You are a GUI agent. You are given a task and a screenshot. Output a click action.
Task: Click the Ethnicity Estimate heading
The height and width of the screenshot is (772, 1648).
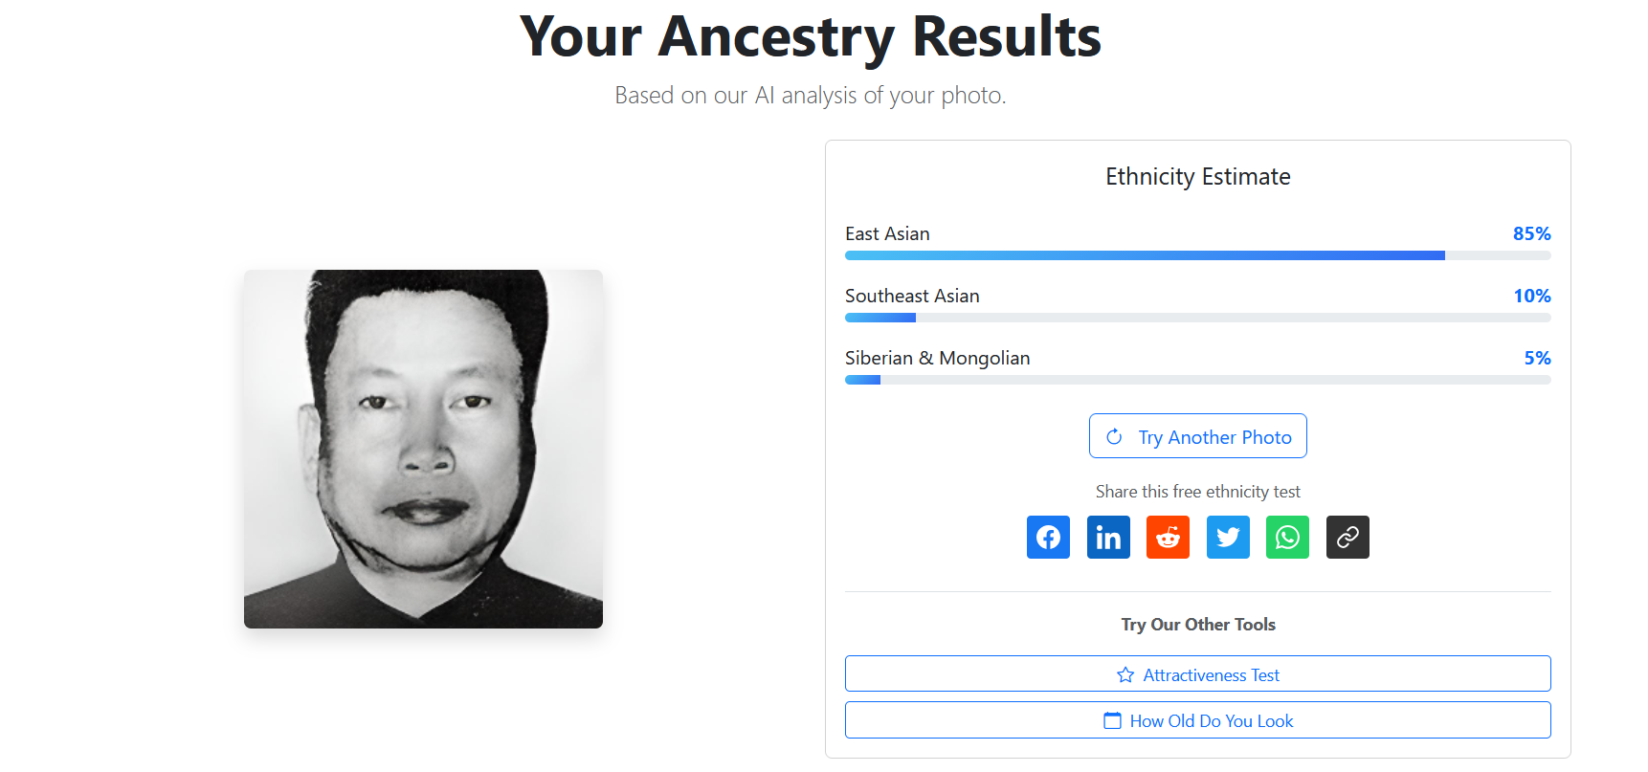tap(1197, 177)
